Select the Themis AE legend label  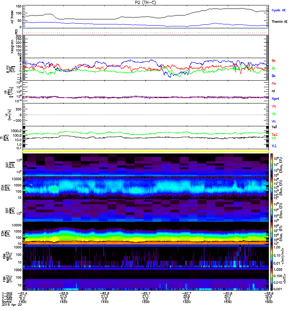coord(279,22)
